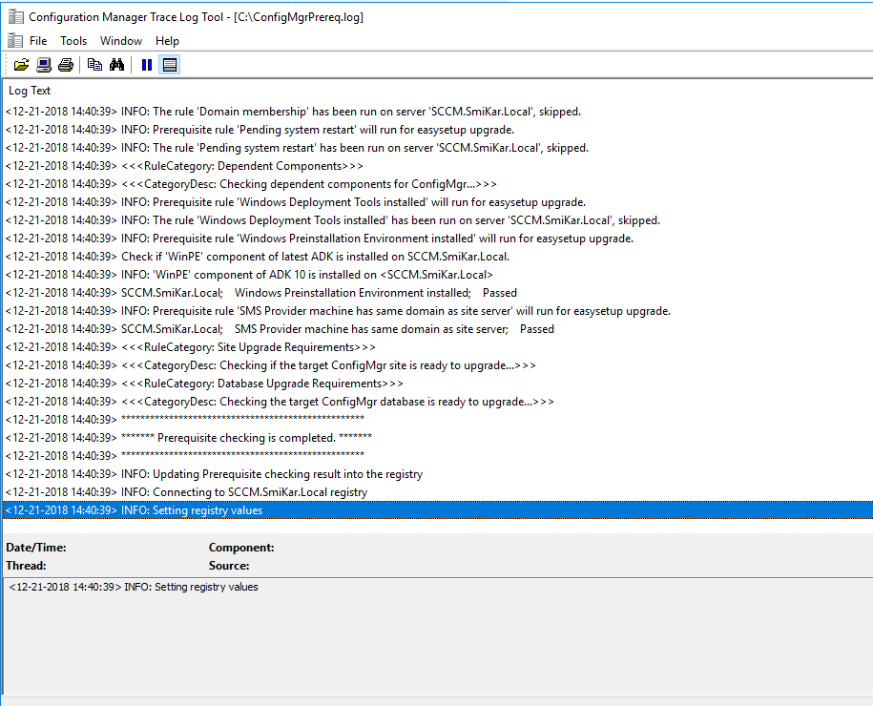Screen dimensions: 873x706
Task: Select highlighted 'Setting registry values' log row
Action: 439,510
